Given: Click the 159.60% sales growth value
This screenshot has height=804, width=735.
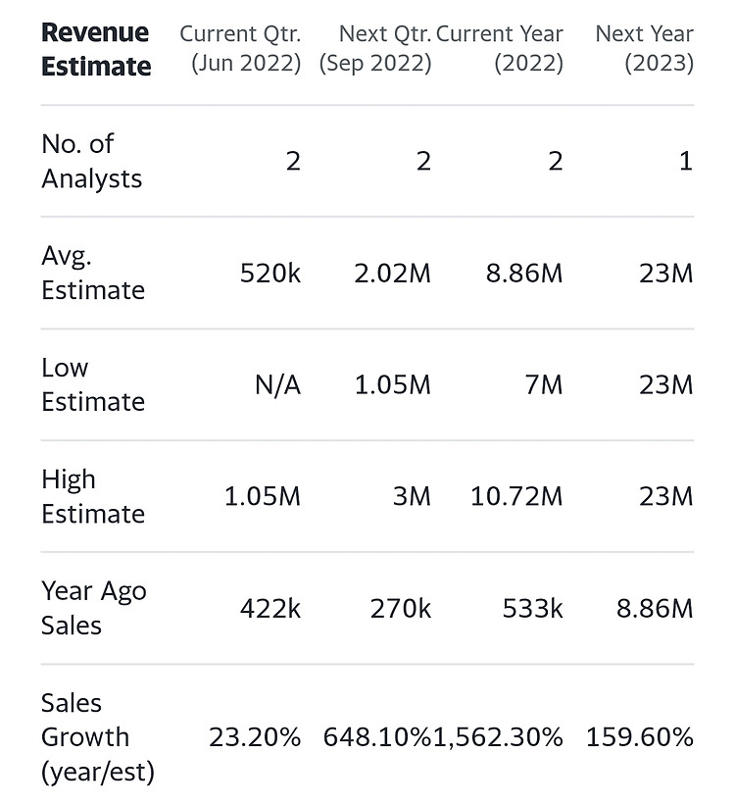Looking at the screenshot, I should [640, 738].
